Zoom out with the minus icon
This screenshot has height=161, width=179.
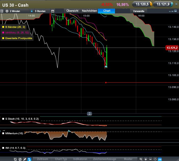click(150, 159)
